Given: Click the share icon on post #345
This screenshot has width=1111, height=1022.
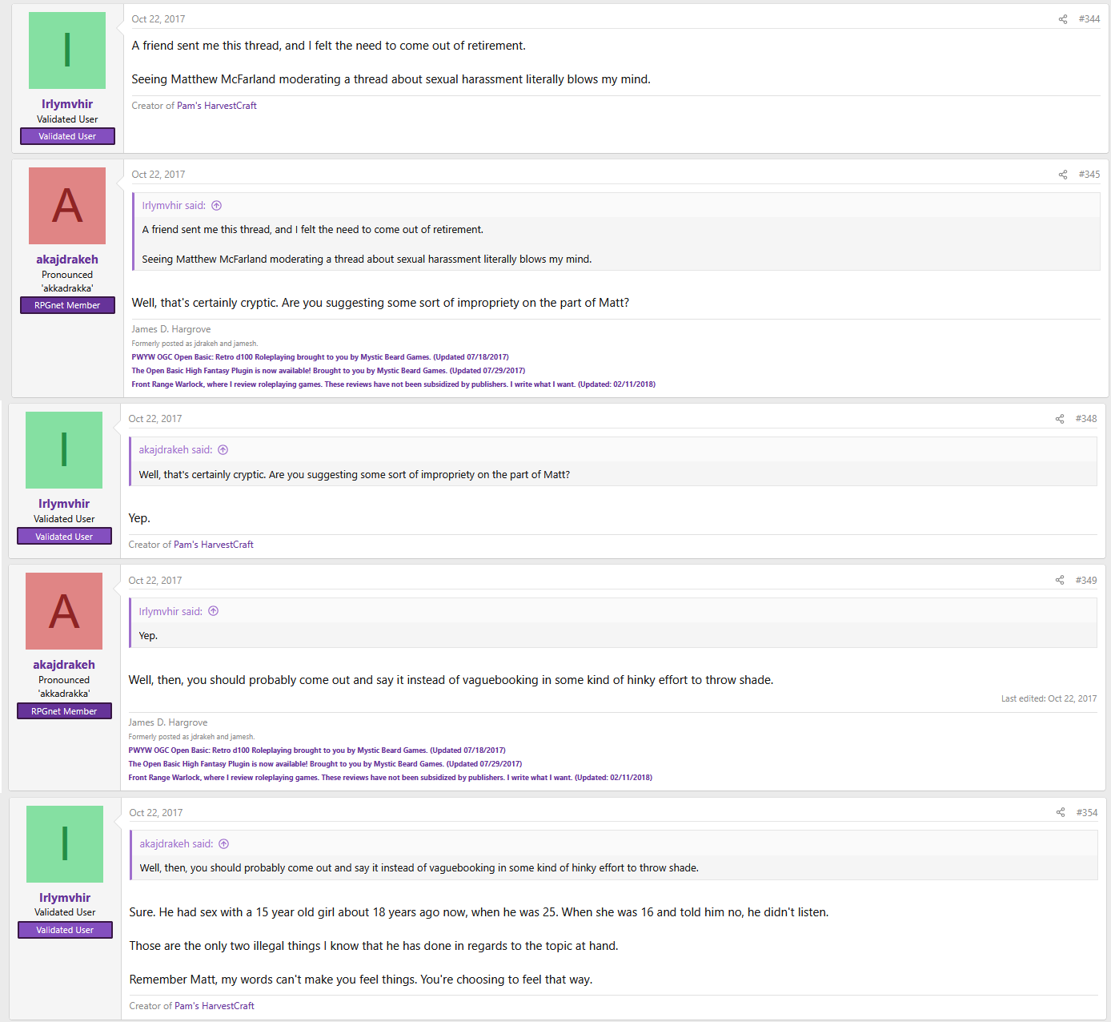Looking at the screenshot, I should (1063, 175).
